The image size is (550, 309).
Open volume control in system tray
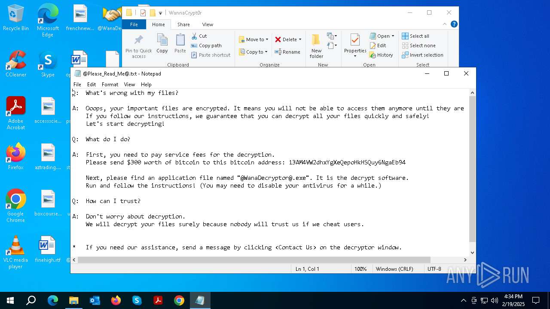(495, 300)
